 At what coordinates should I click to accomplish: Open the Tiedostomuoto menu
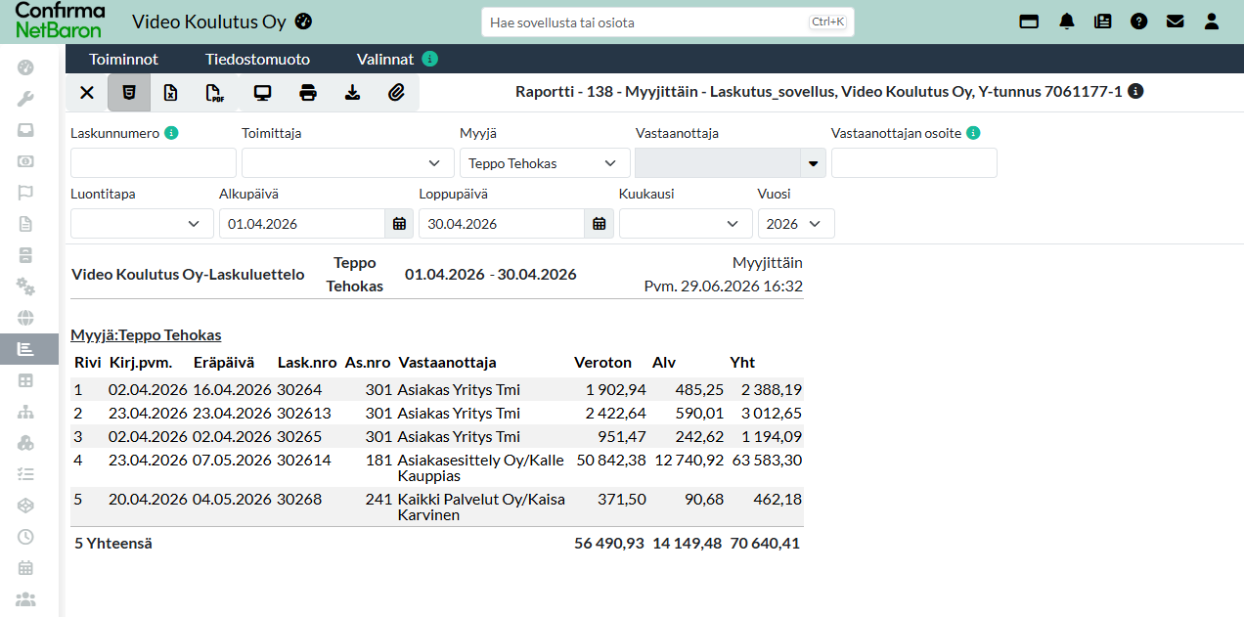click(257, 59)
